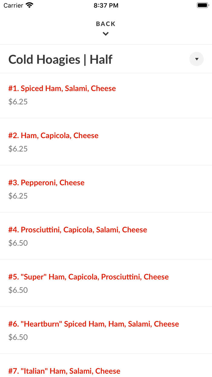
Task: Open #4 Prosciuttini, Capicola, Salami, Cheese
Action: tap(78, 230)
